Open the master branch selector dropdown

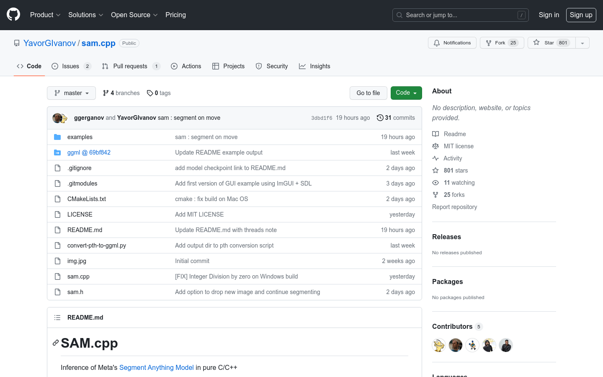click(x=71, y=93)
